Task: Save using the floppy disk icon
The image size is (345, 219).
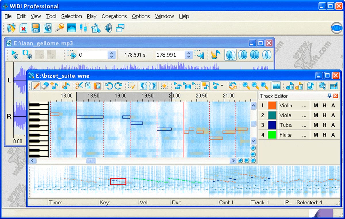Action: (35, 28)
